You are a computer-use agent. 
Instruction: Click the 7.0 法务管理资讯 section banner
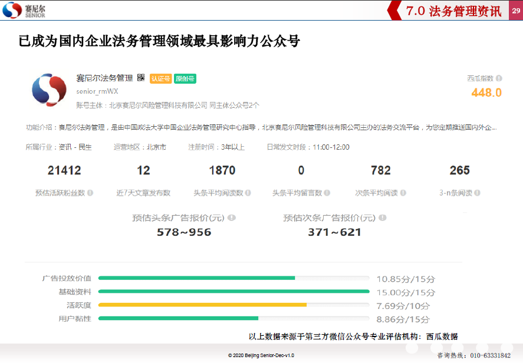(448, 11)
